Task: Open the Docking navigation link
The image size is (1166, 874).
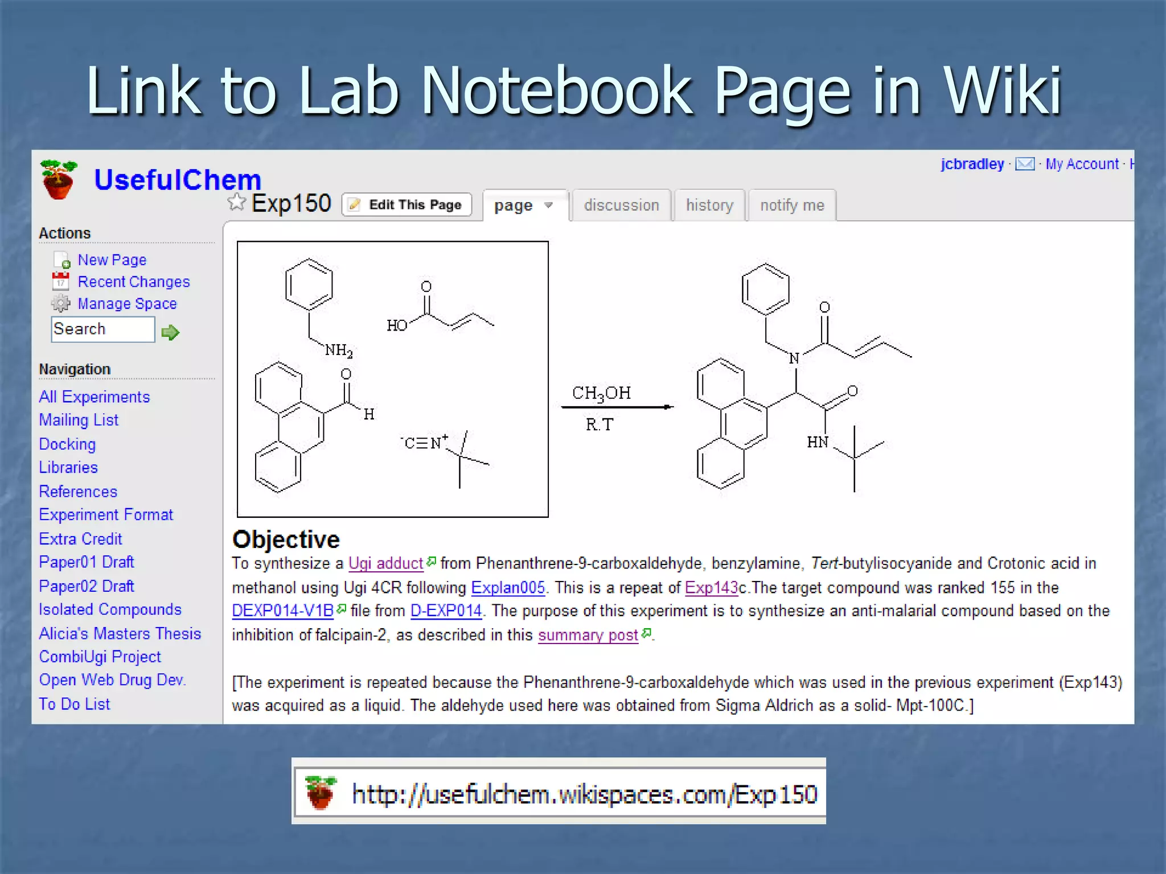Action: (x=67, y=444)
